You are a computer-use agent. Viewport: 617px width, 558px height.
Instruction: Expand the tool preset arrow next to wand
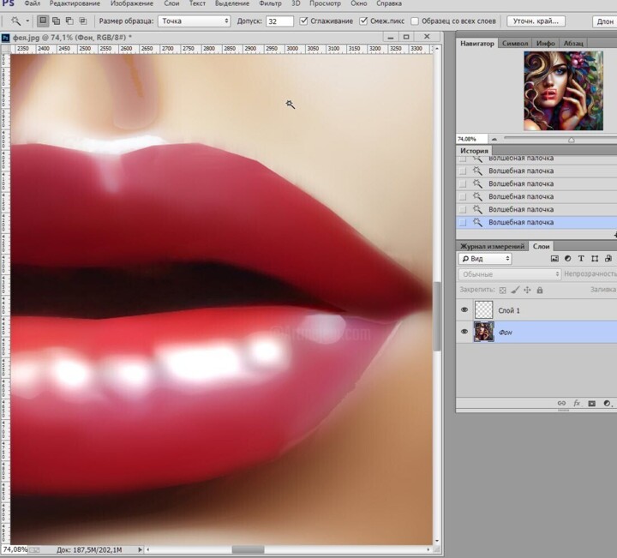(x=27, y=21)
